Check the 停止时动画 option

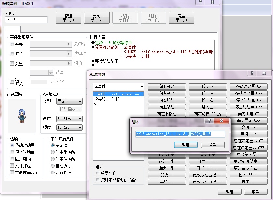coord(12,152)
